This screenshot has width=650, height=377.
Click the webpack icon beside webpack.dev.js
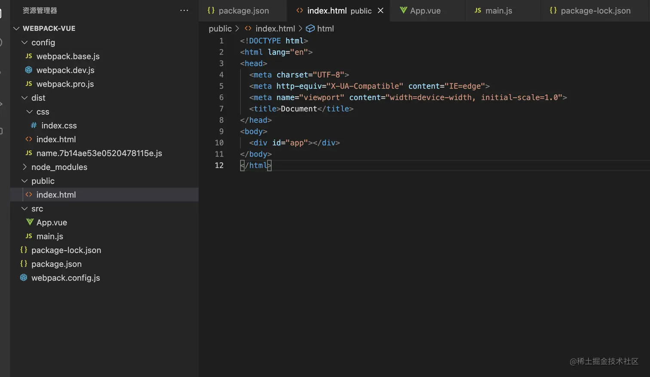click(x=29, y=70)
